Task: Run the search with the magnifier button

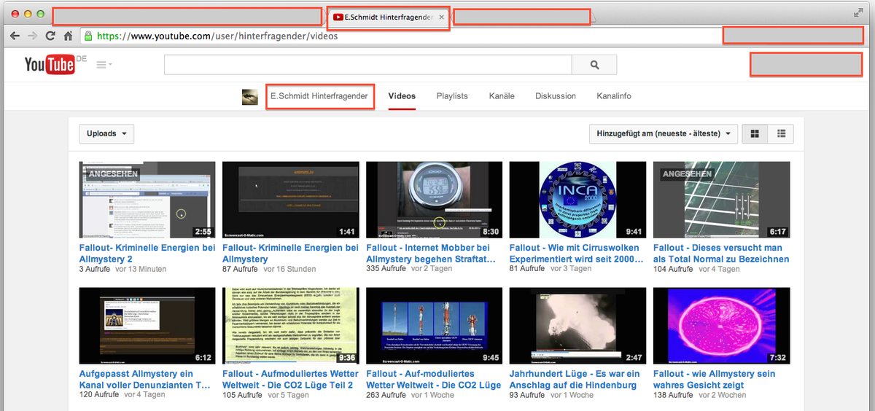Action: click(594, 65)
